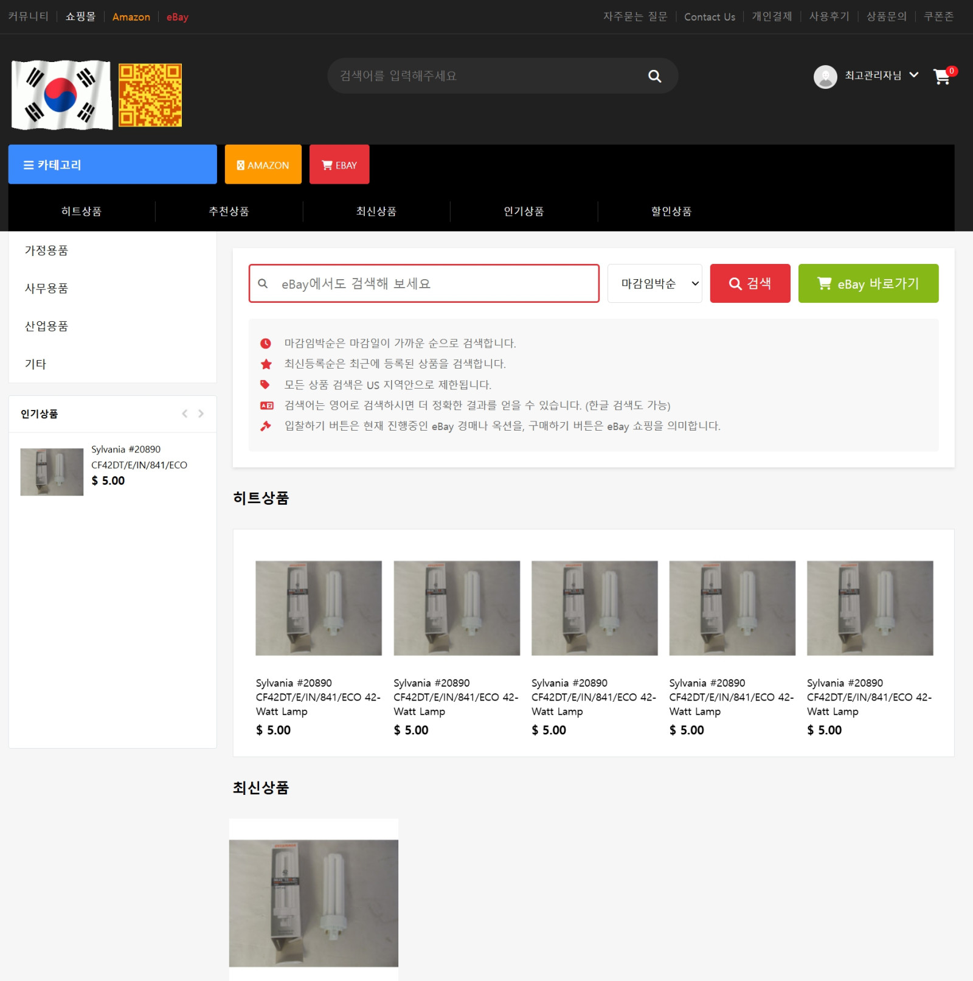Click the previous arrow in 인기상품 carousel
973x981 pixels.
(184, 414)
